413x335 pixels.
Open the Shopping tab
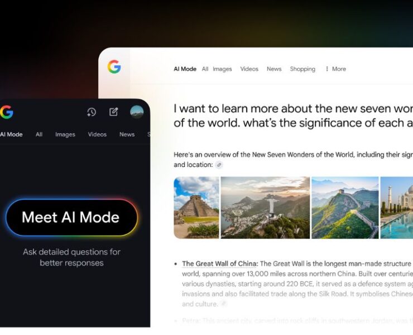coord(302,69)
